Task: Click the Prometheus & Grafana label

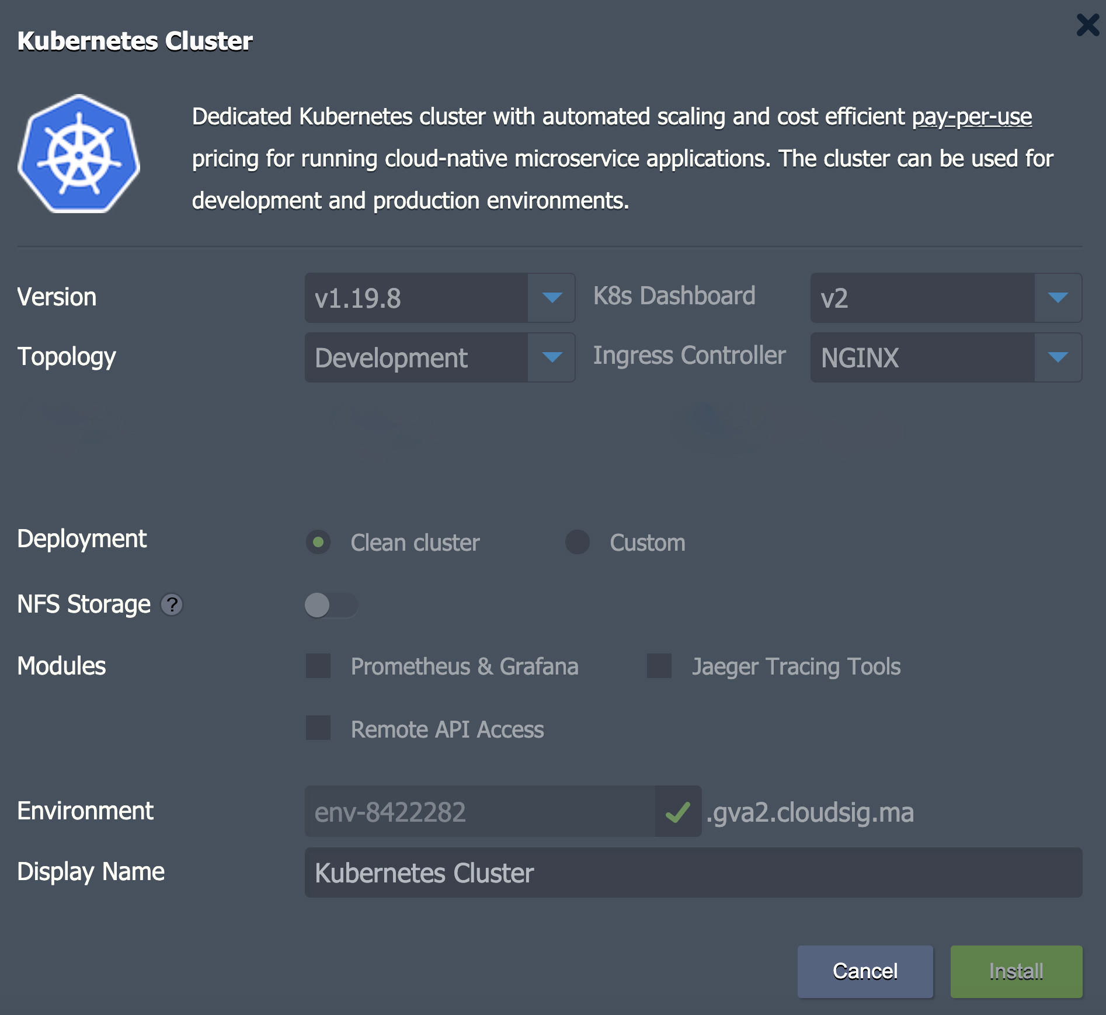Action: pyautogui.click(x=465, y=666)
